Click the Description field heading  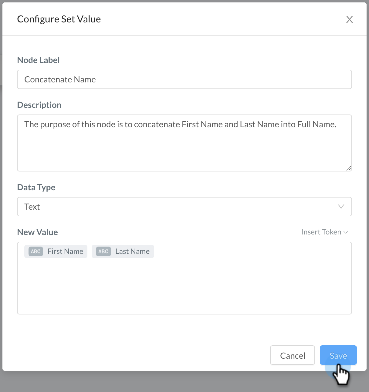pos(39,105)
